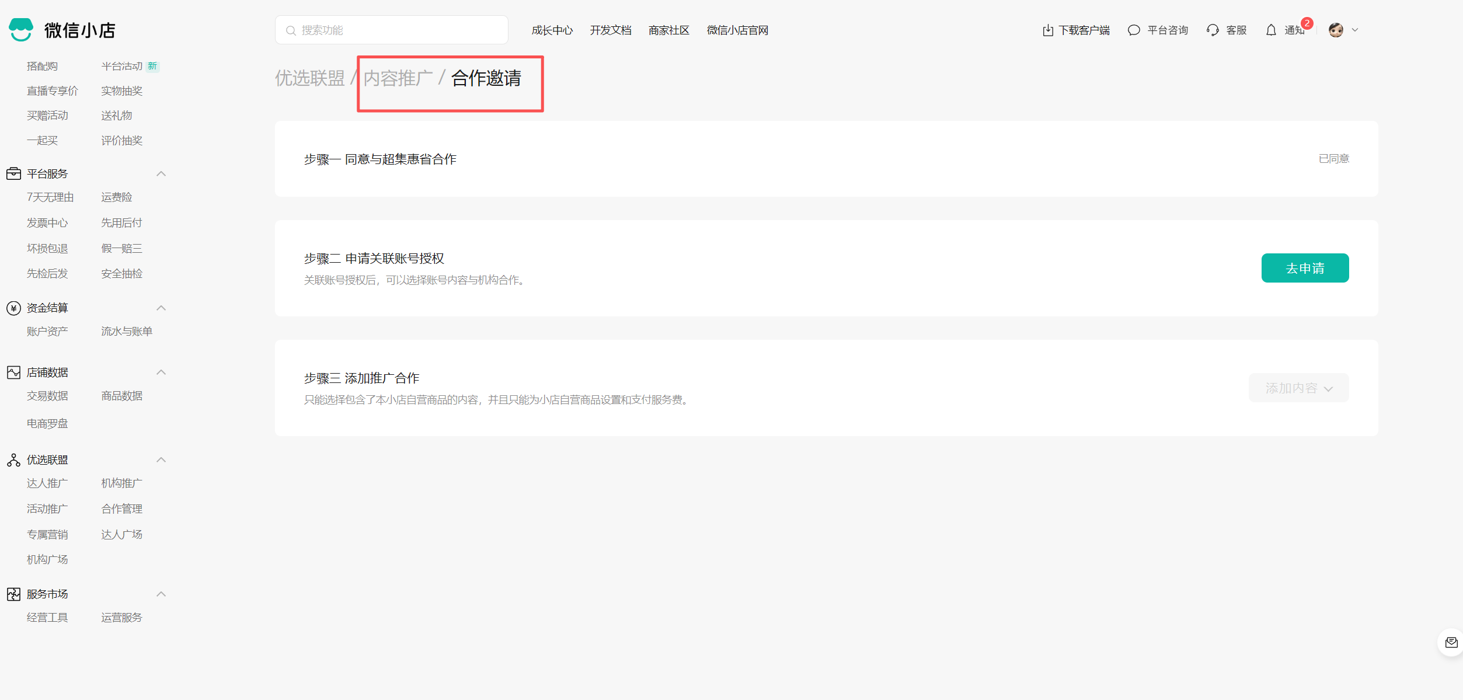
Task: Collapse the 服务市场 sidebar section
Action: (x=161, y=594)
